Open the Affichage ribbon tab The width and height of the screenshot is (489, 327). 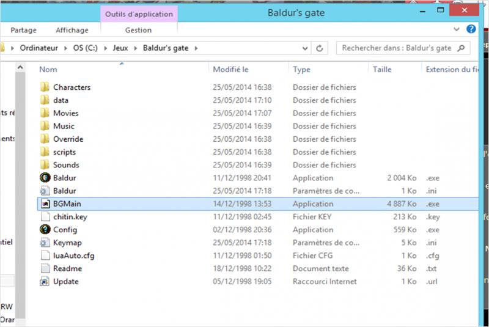coord(72,30)
